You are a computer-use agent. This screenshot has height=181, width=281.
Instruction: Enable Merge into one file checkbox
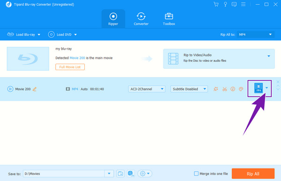coord(196,174)
